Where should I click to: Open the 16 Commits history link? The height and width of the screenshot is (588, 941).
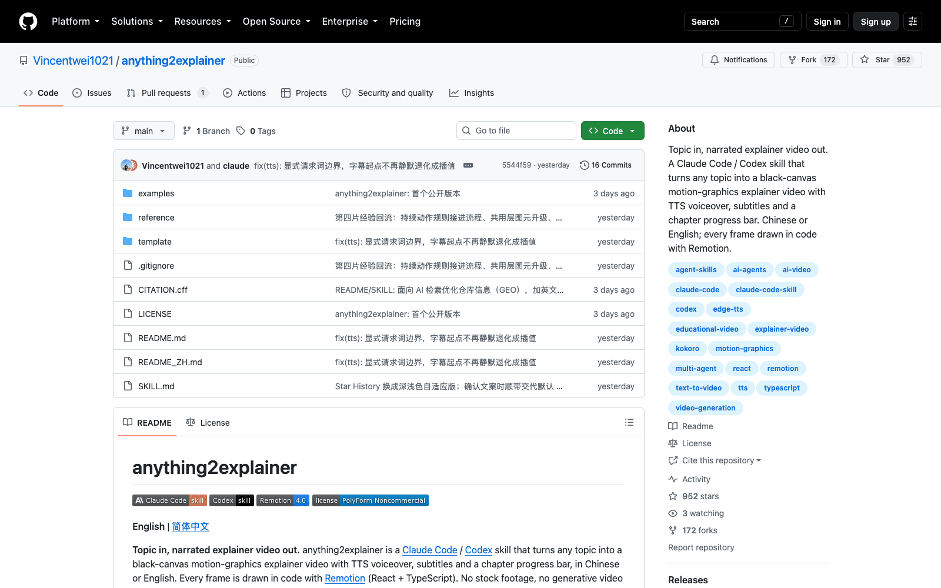pyautogui.click(x=606, y=165)
